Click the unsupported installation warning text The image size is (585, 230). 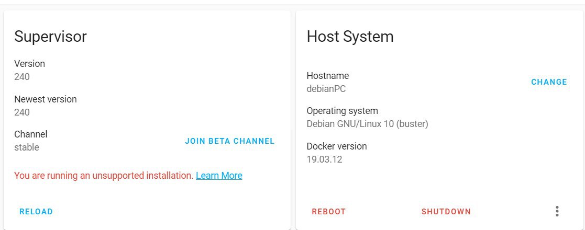pyautogui.click(x=104, y=175)
